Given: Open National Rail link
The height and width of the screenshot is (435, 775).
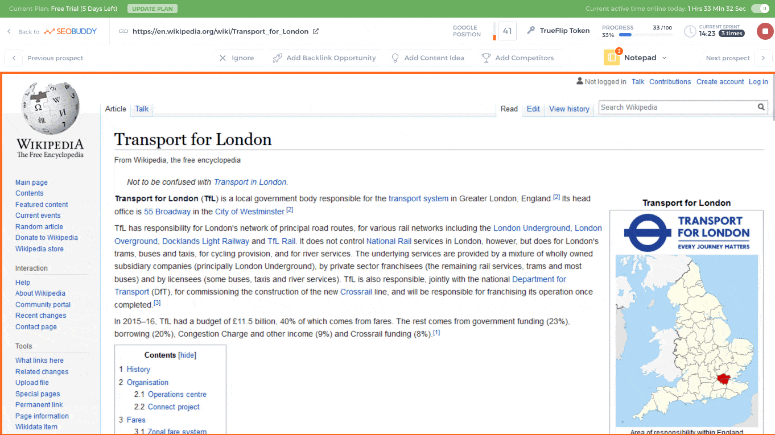Looking at the screenshot, I should click(x=389, y=241).
